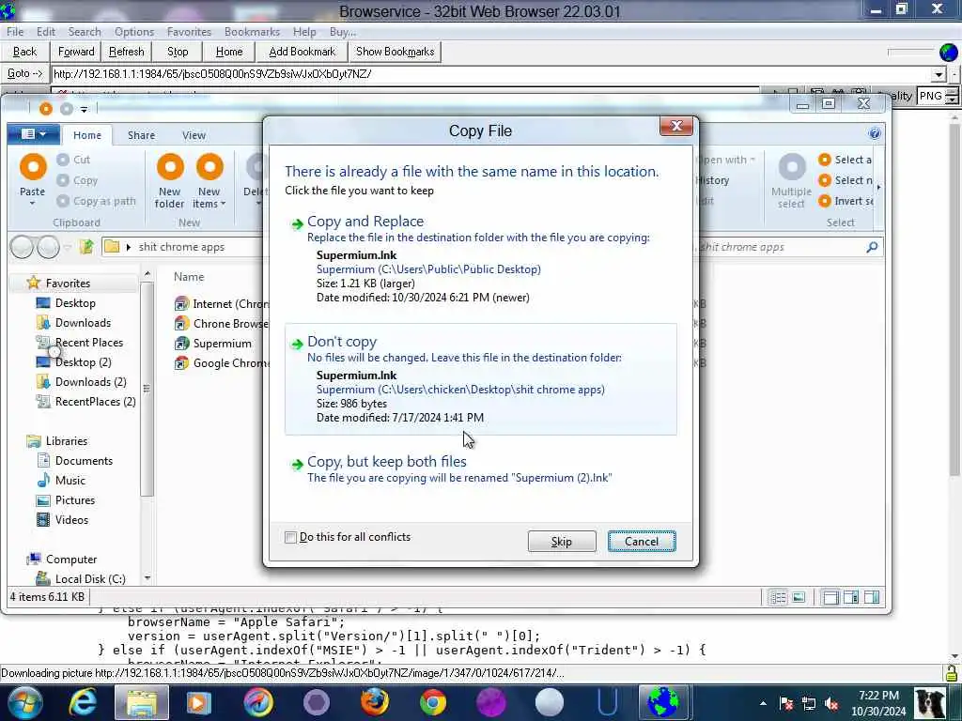This screenshot has height=721, width=962.
Task: Open the Bookmarks menu
Action: tap(252, 32)
